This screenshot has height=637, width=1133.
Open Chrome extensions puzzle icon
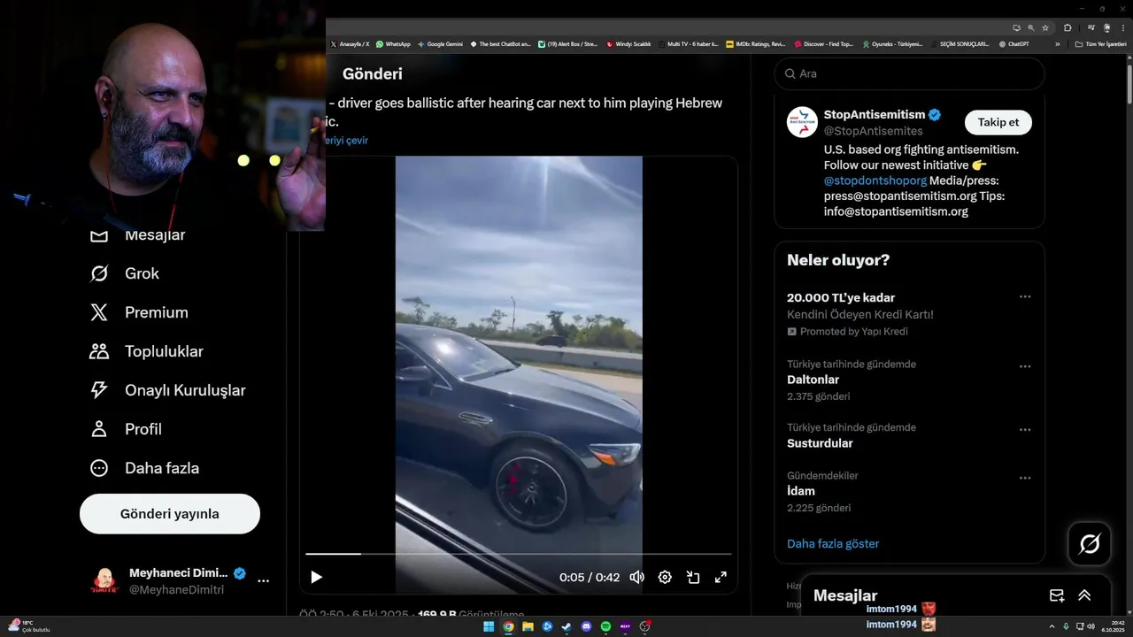point(1068,27)
